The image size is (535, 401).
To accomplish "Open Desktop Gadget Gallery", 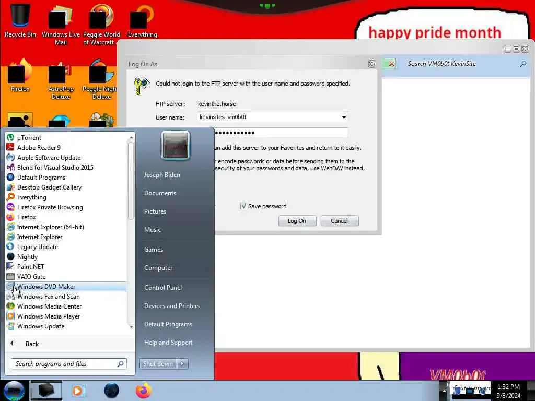I will coord(66,187).
